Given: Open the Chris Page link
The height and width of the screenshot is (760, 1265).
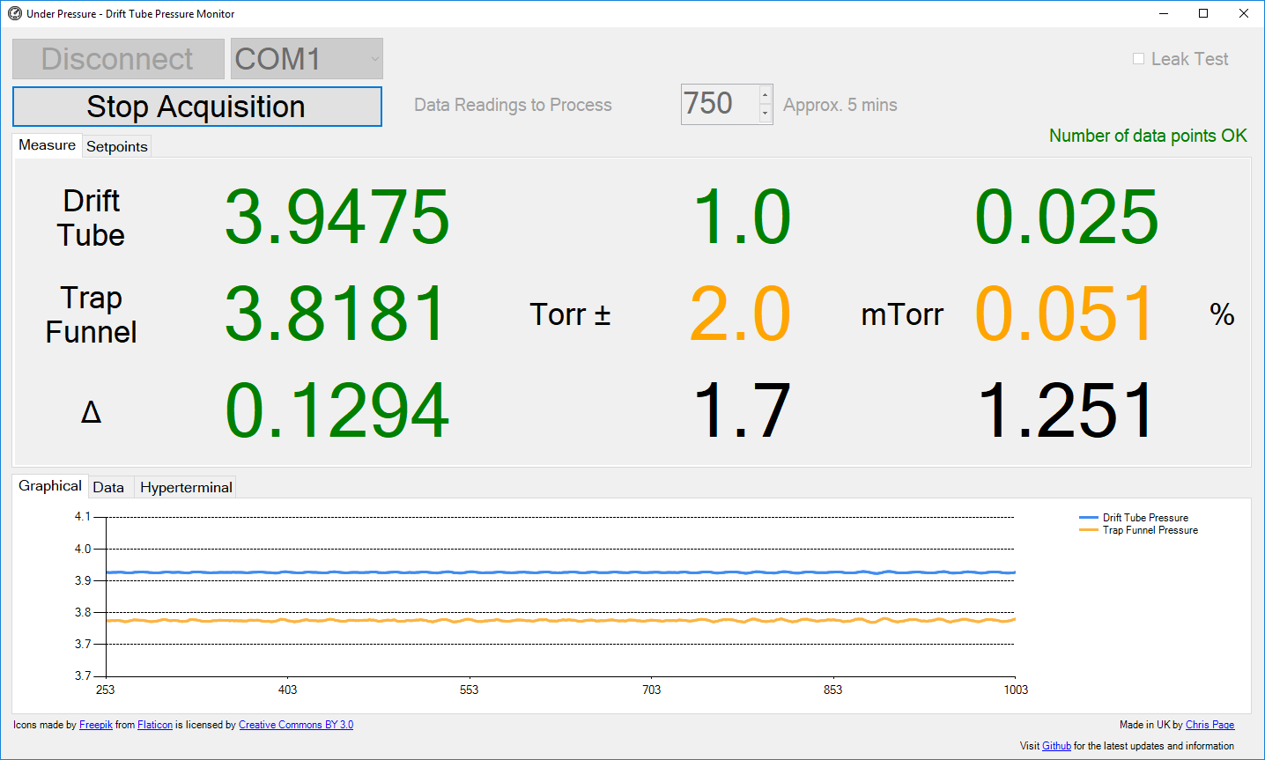Looking at the screenshot, I should tap(1210, 725).
